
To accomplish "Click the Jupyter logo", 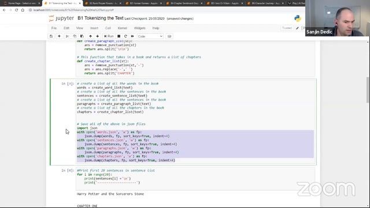I will tap(62, 18).
